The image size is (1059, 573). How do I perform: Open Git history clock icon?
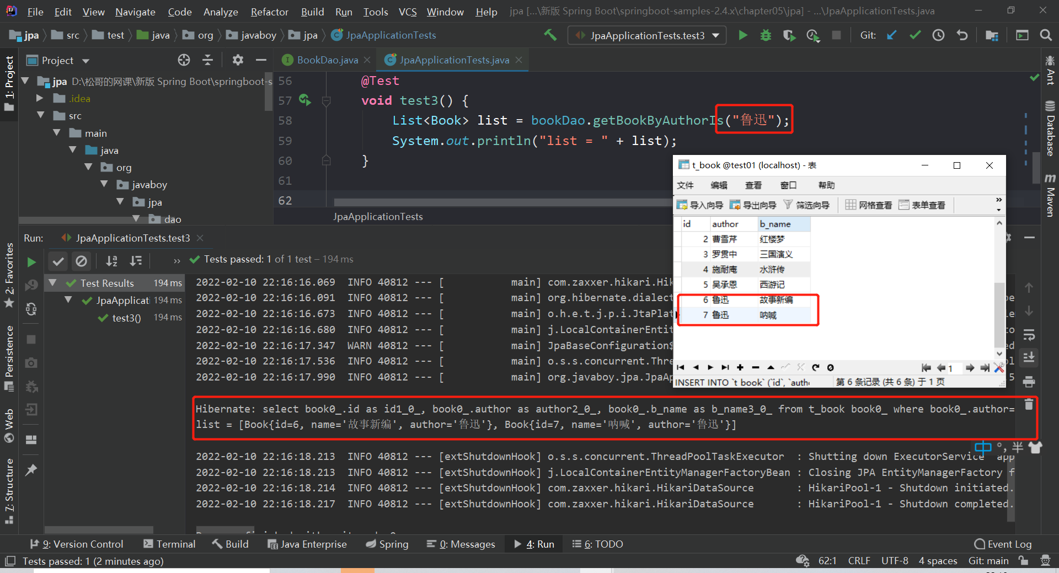[938, 35]
